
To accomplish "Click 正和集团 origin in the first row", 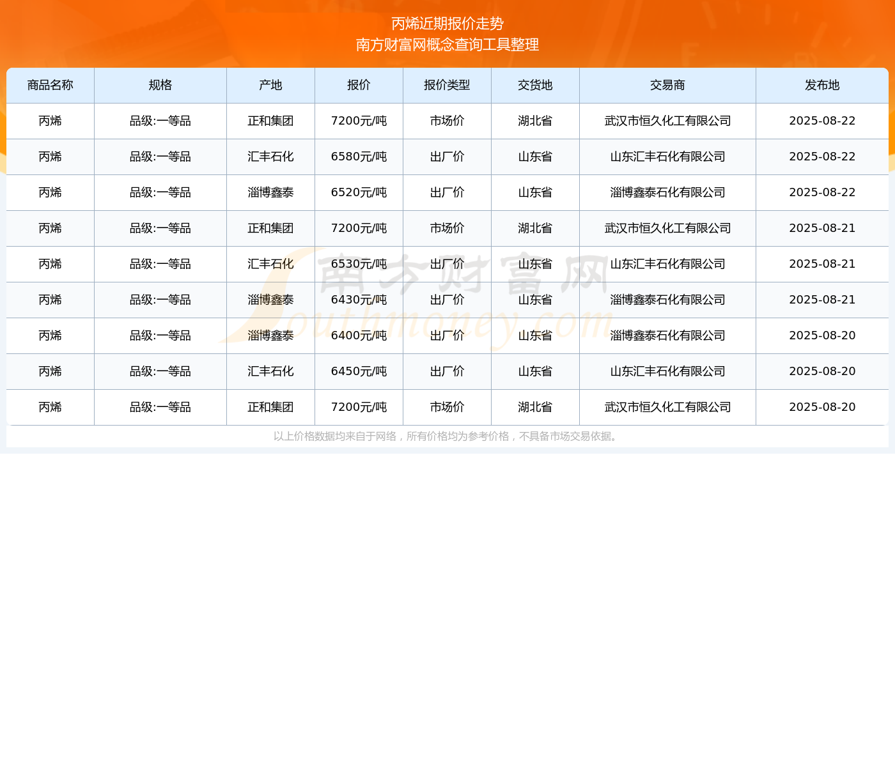I will click(270, 121).
